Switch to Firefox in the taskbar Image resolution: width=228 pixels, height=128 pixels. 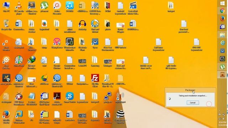pos(222,18)
